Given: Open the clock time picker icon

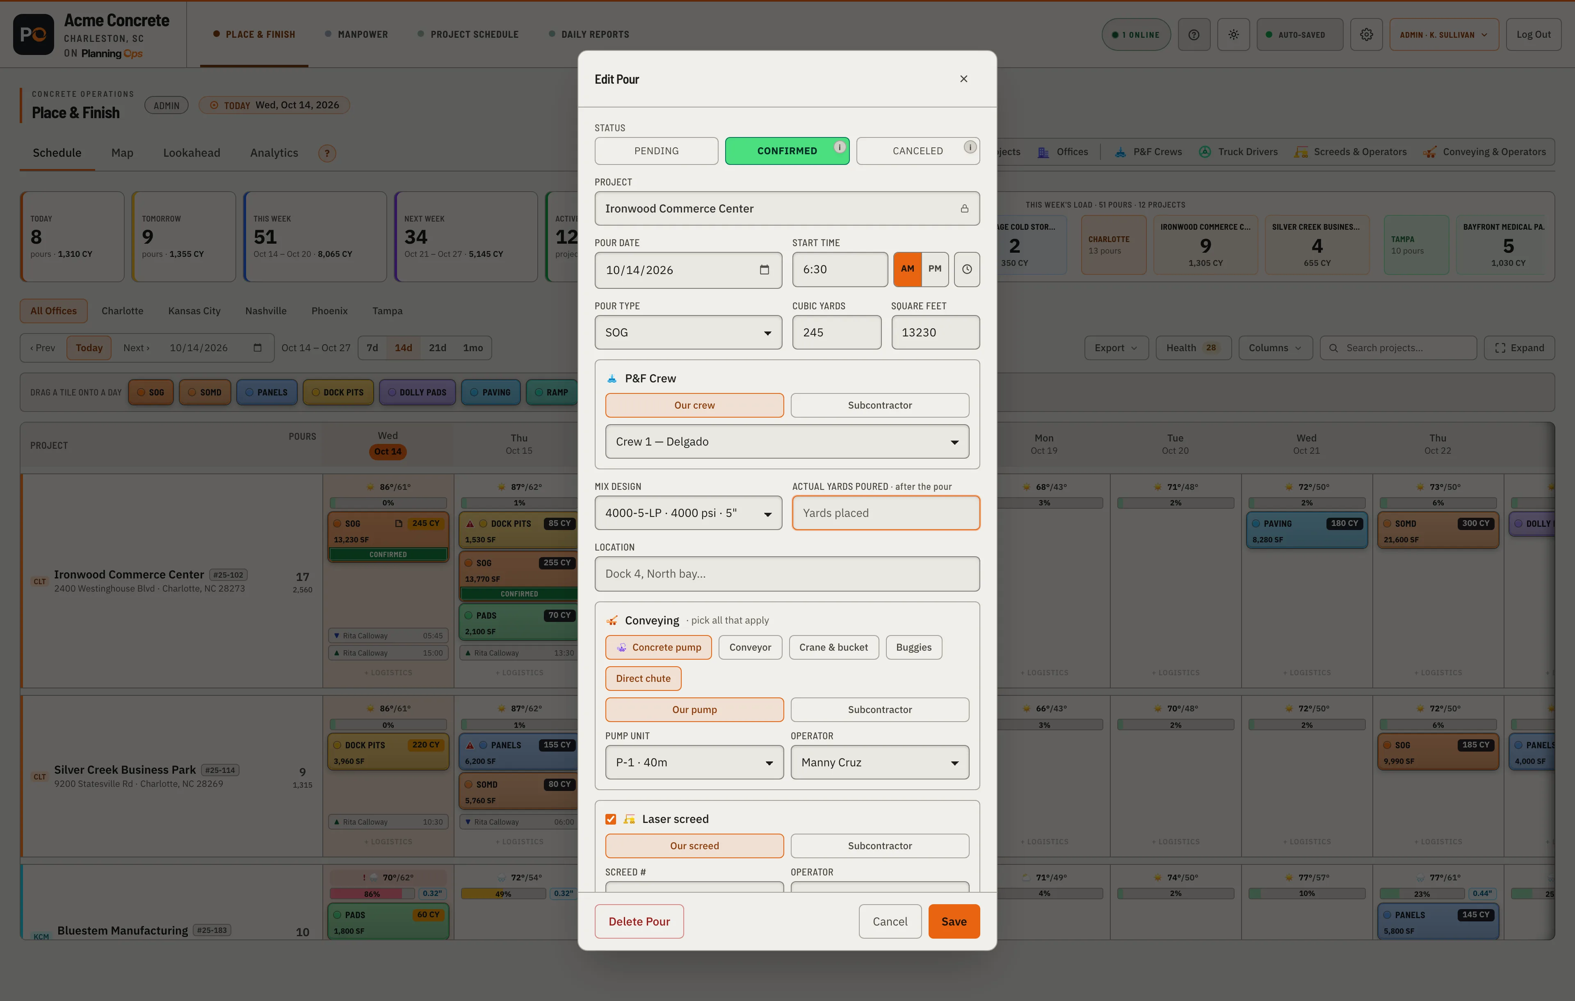Looking at the screenshot, I should coord(967,269).
